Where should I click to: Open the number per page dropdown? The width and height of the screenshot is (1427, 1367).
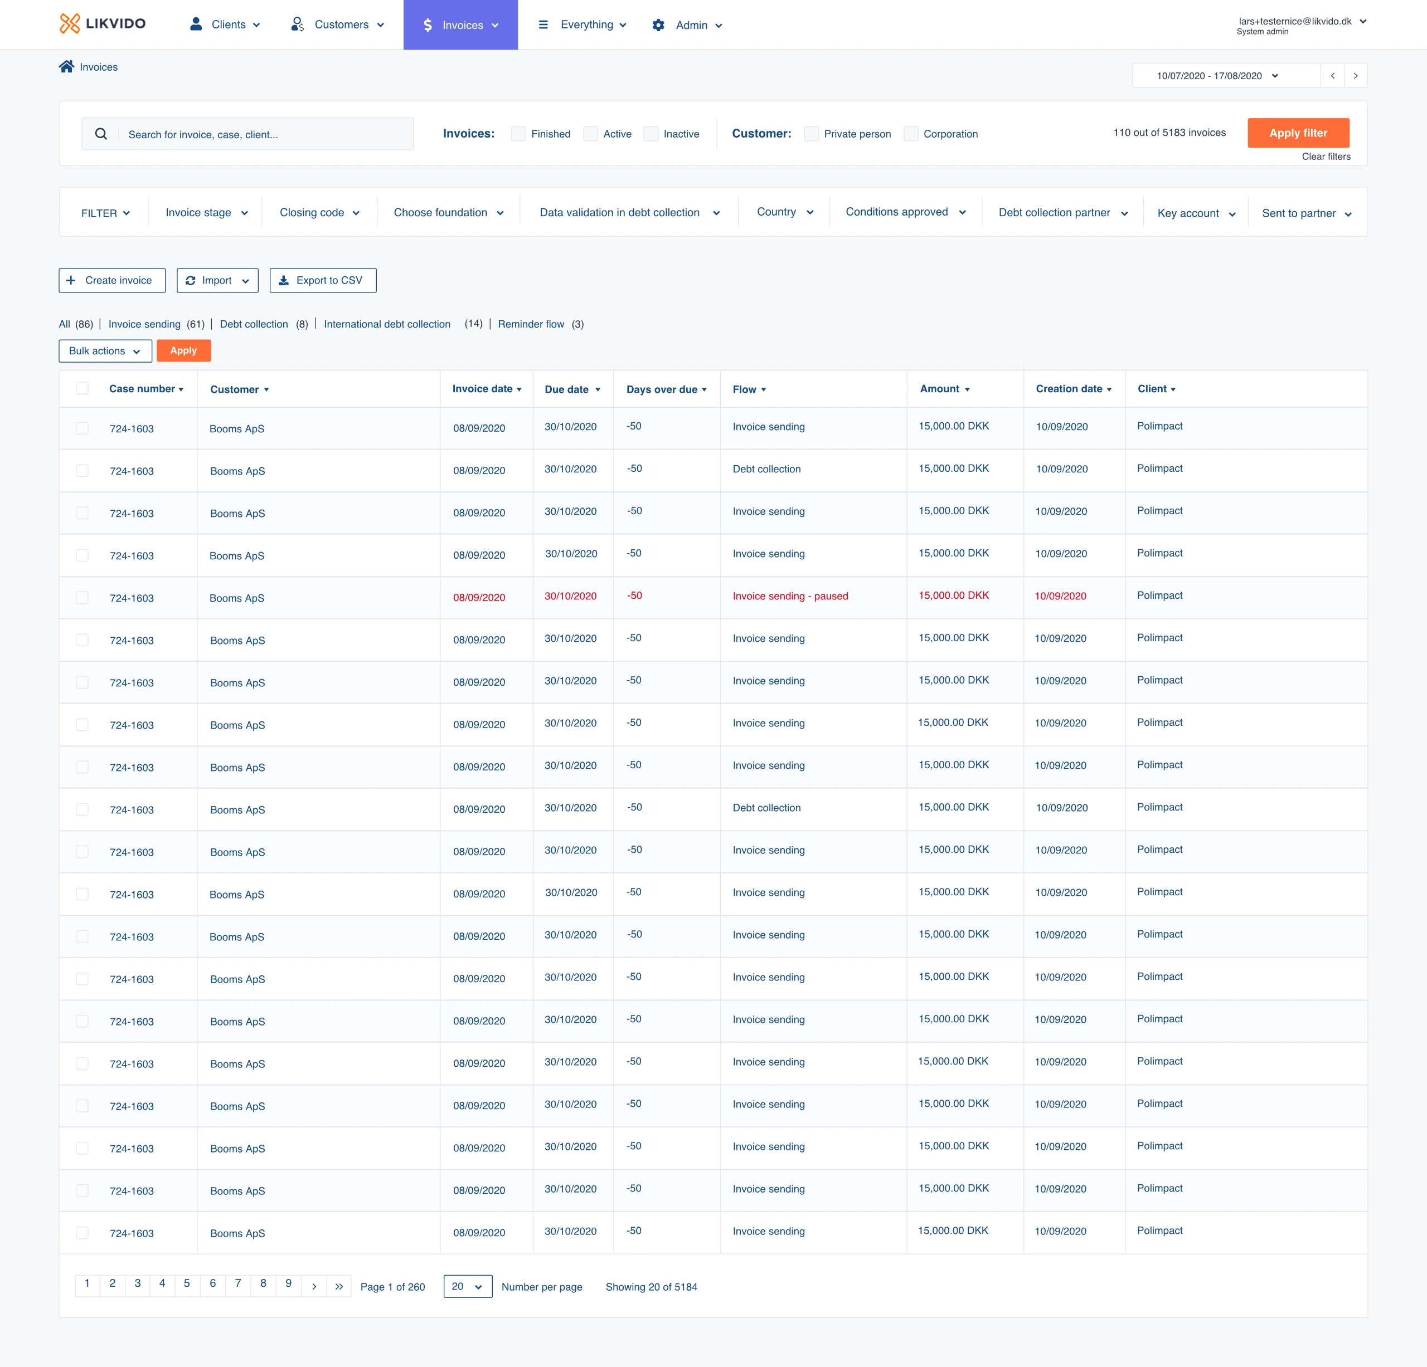[468, 1286]
